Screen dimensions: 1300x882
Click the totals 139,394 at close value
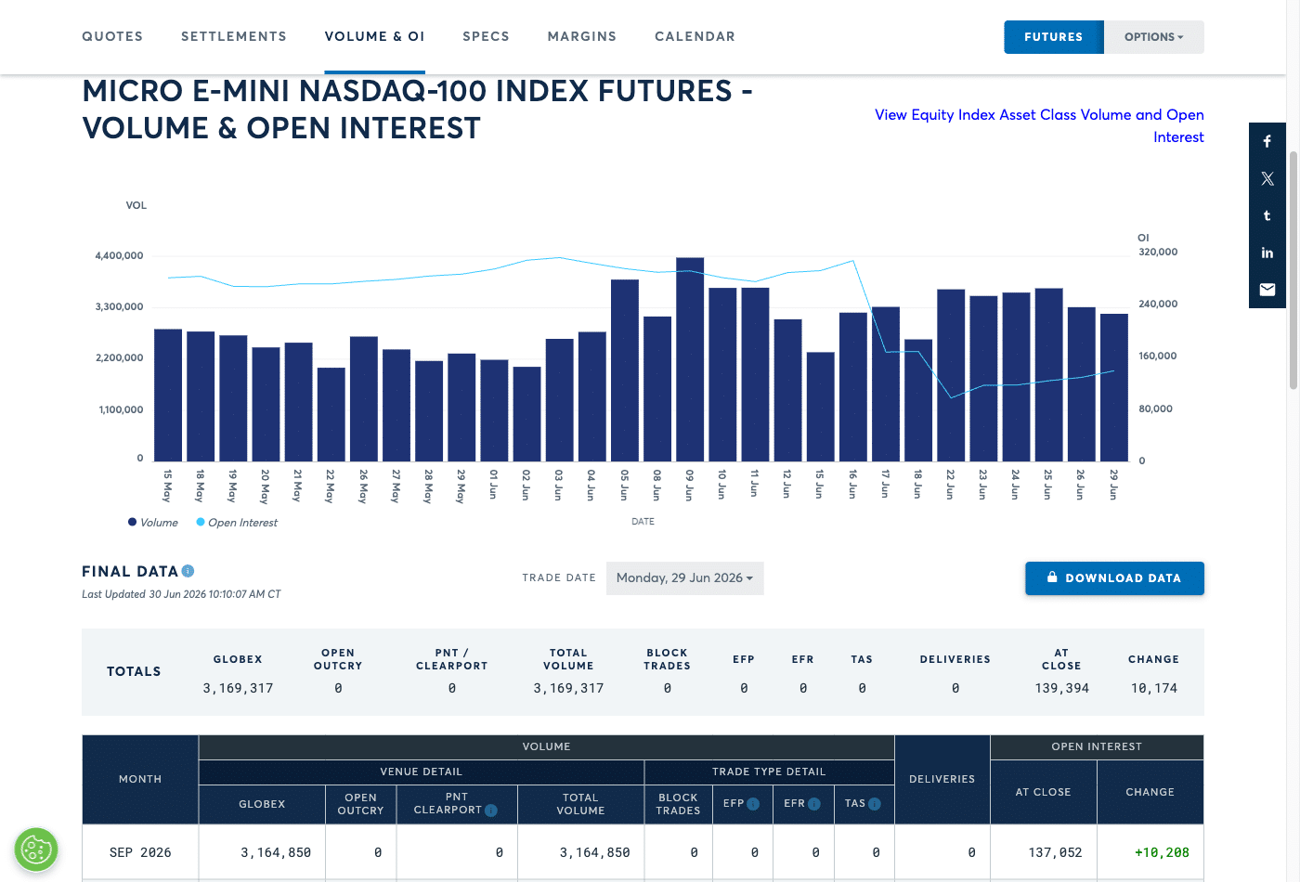[x=1061, y=688]
